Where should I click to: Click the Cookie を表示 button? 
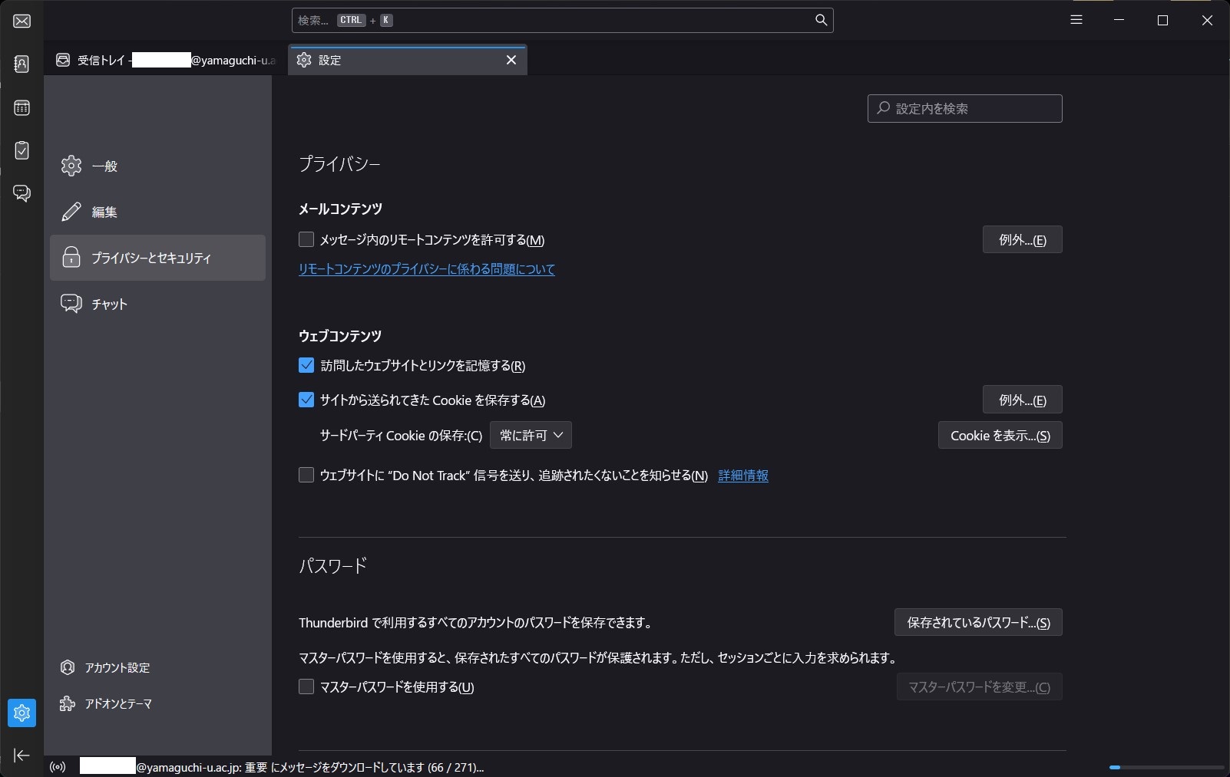coord(1000,435)
